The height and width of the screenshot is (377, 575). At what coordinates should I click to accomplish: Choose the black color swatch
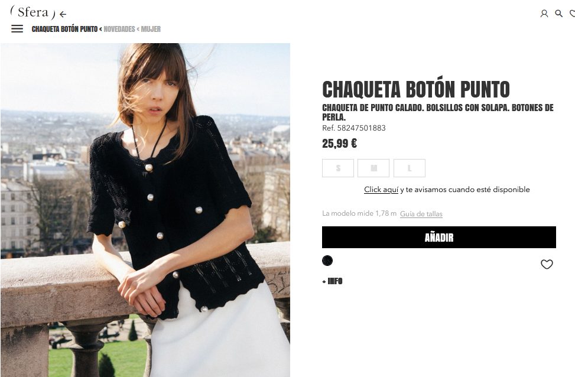click(327, 261)
